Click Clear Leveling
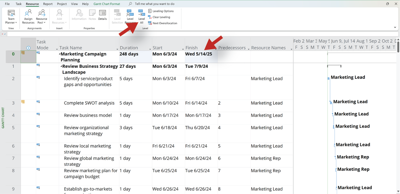This screenshot has width=400, height=194. (159, 17)
